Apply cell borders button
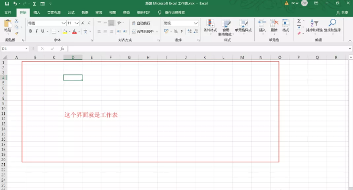The height and width of the screenshot is (190, 353). (x=54, y=31)
